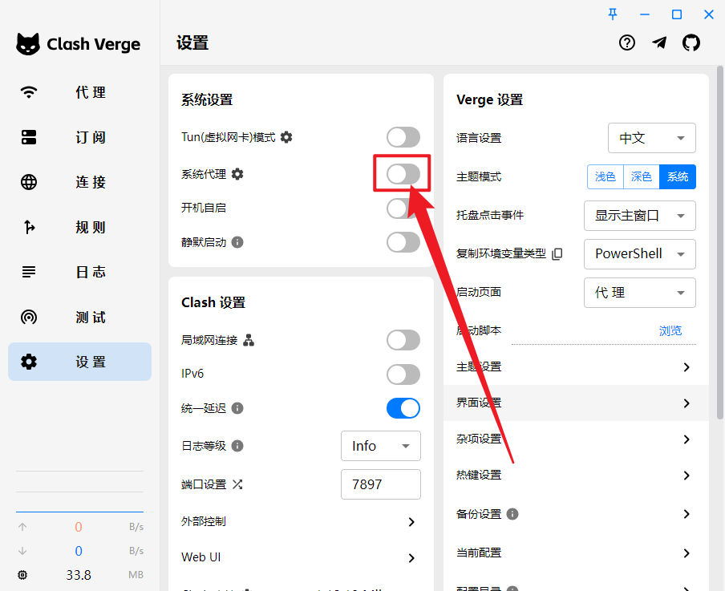This screenshot has height=591, width=725.
Task: Click the 7897 port input field
Action: [380, 484]
